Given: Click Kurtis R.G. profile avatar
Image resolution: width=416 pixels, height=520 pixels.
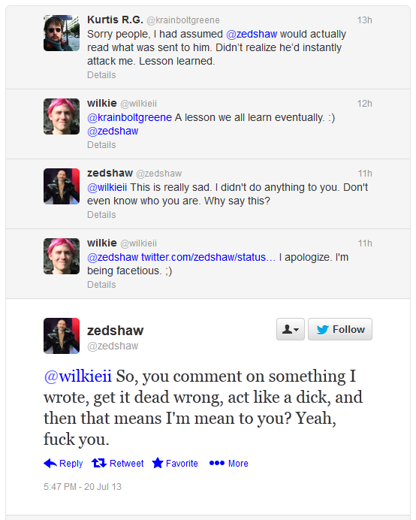Looking at the screenshot, I should click(62, 33).
